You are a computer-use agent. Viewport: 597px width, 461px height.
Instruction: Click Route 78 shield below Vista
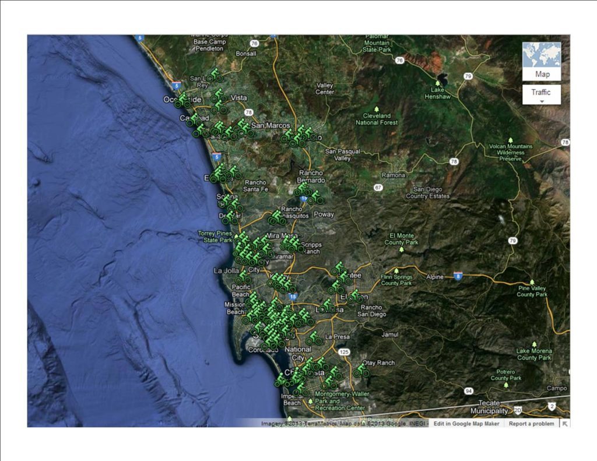coord(248,112)
